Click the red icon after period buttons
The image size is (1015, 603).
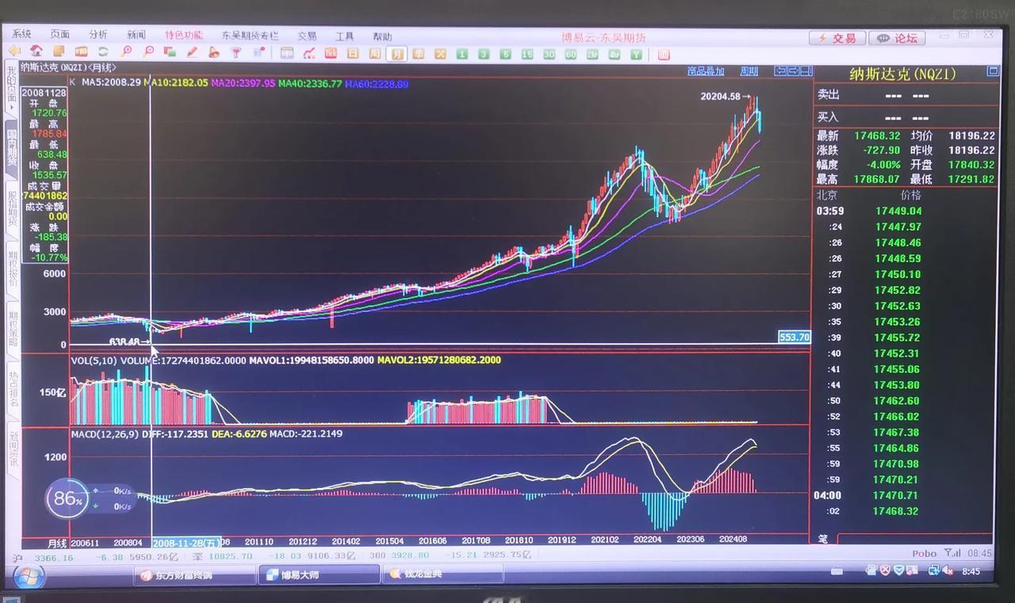[664, 55]
